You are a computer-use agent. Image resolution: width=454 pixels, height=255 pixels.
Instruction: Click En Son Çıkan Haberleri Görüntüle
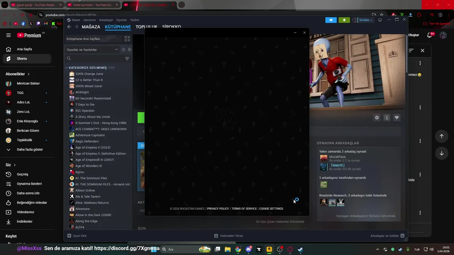click(x=280, y=221)
